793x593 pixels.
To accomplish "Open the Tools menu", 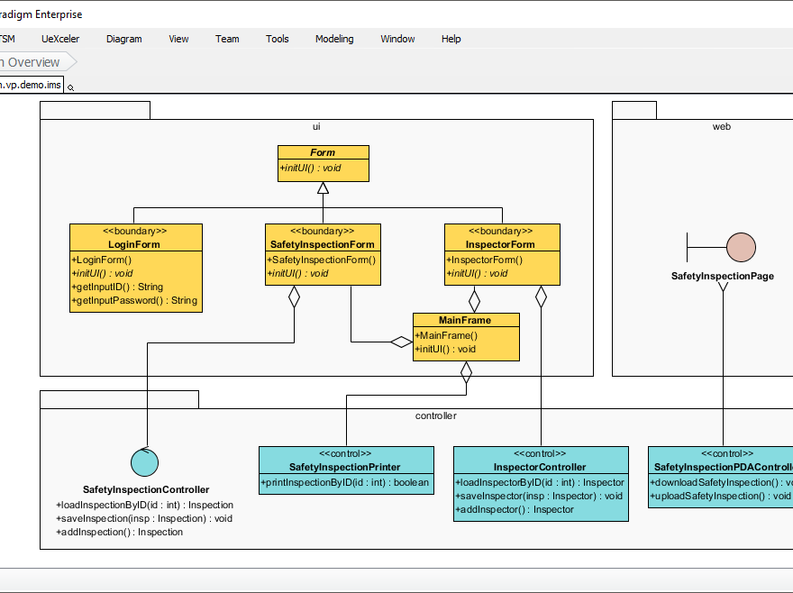I will (x=277, y=39).
